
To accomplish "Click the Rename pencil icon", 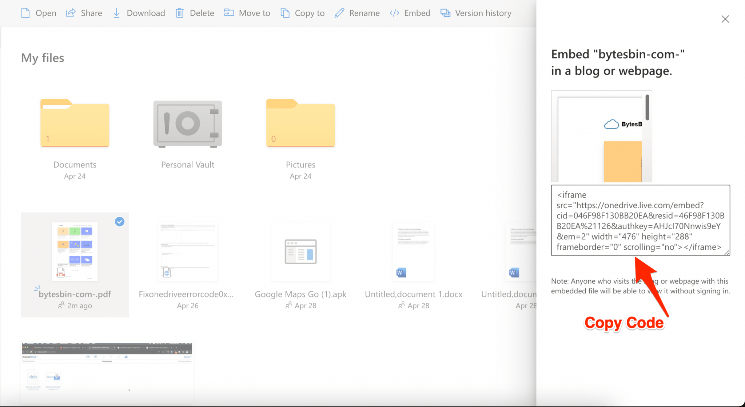I will click(339, 13).
